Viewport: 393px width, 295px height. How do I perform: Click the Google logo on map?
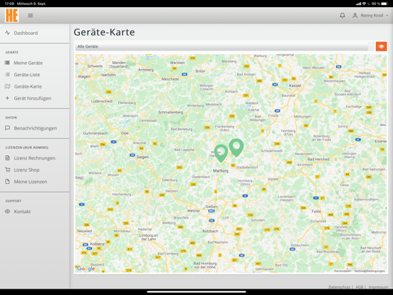pyautogui.click(x=85, y=269)
